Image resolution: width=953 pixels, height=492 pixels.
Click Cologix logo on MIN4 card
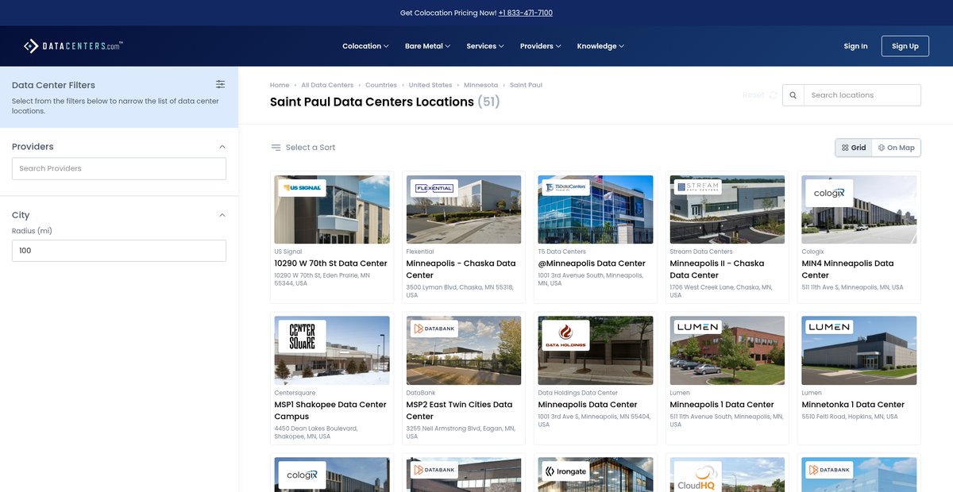829,194
